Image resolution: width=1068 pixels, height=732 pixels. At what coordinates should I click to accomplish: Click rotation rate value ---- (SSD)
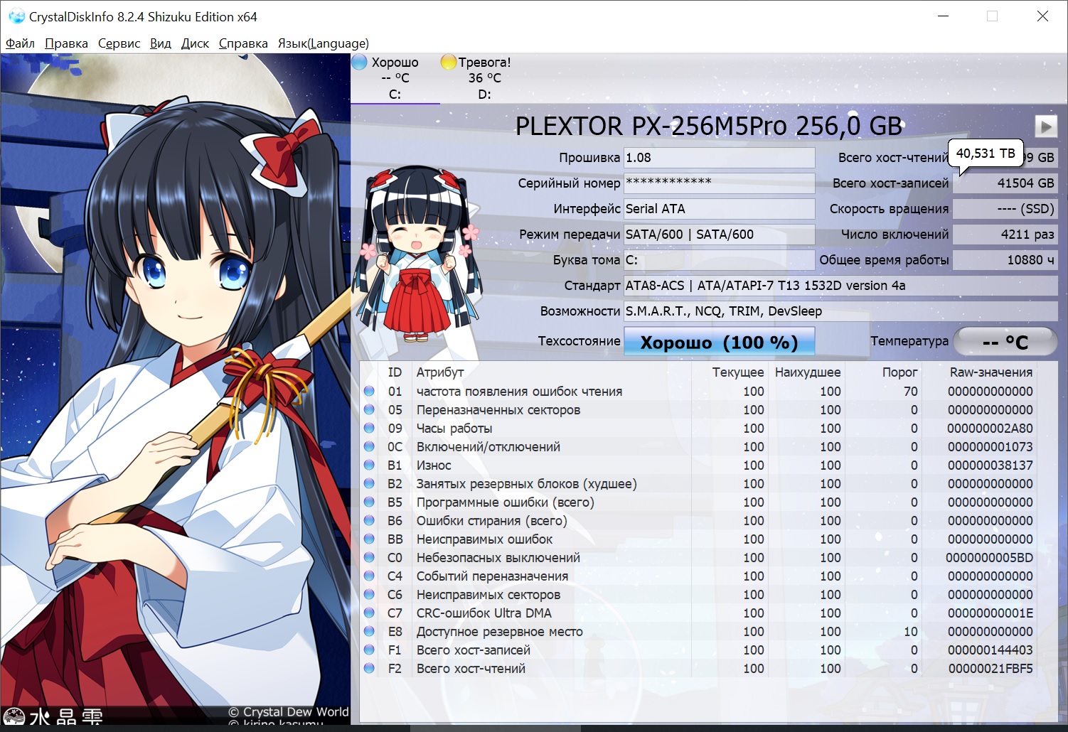(1005, 209)
